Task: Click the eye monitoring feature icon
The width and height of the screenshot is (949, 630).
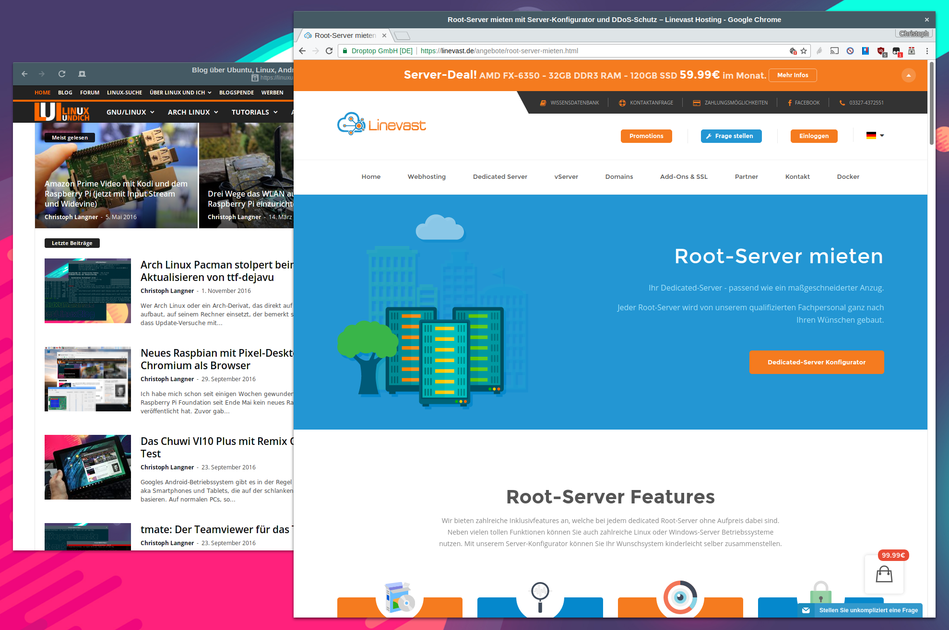Action: point(680,597)
